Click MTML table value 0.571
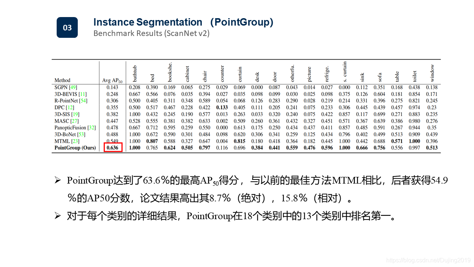 pos(397,141)
